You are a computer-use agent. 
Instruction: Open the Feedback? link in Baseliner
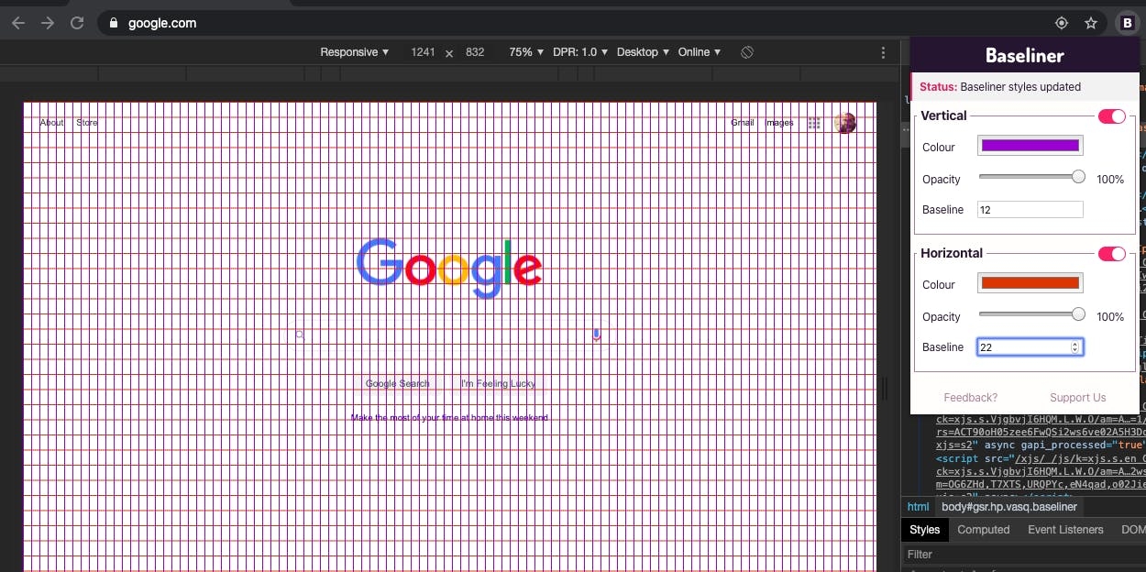pos(970,398)
